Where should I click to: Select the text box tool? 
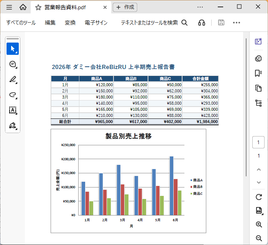click(13, 110)
